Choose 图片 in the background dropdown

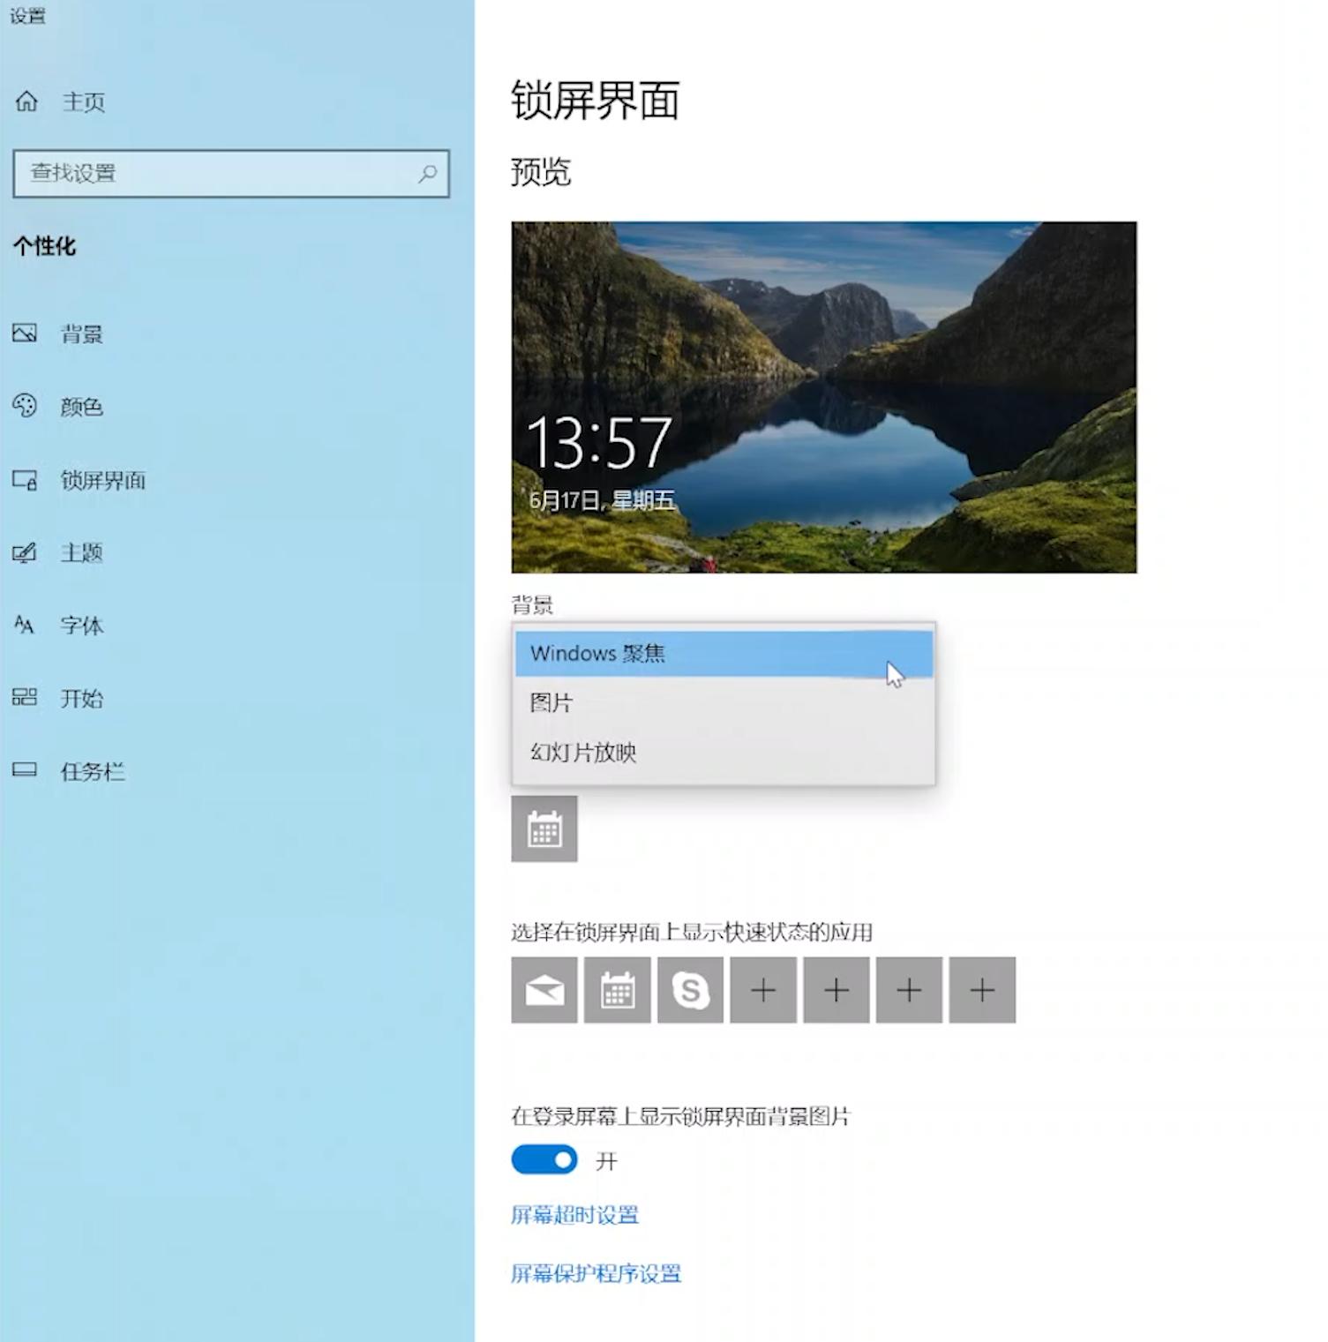click(x=551, y=701)
